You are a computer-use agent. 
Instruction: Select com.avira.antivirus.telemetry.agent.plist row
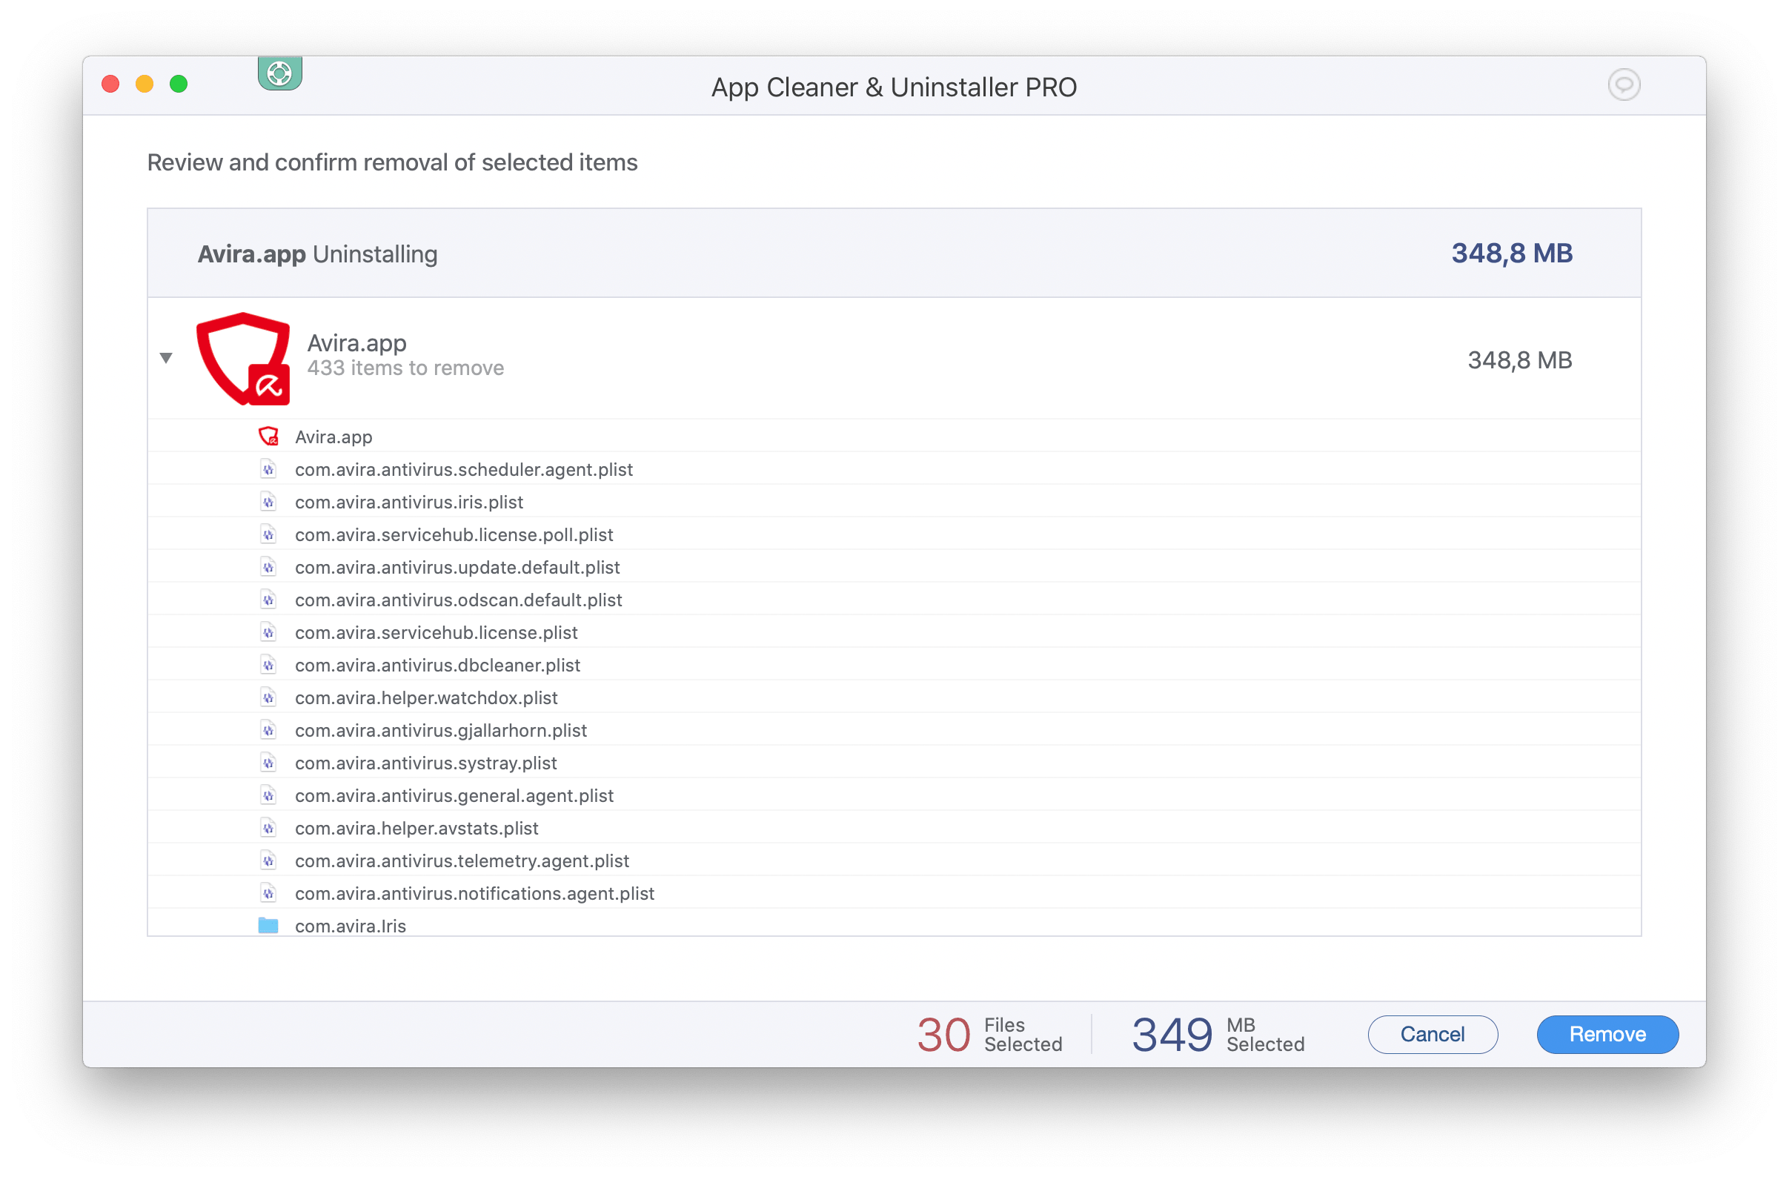(462, 861)
